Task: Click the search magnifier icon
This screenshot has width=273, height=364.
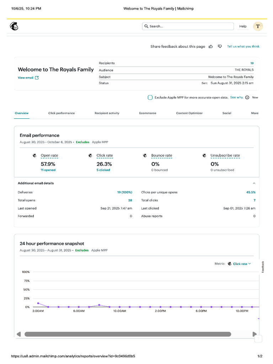Action: point(146,26)
